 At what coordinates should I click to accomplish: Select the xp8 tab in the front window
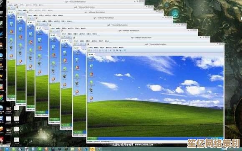pos(91,54)
